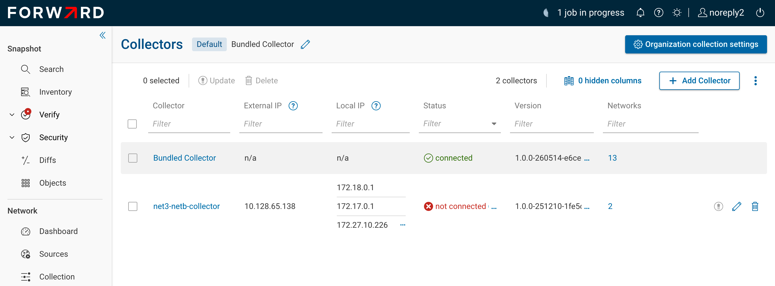
Task: Edit net3-netb-collector with pencil icon
Action: pyautogui.click(x=737, y=206)
